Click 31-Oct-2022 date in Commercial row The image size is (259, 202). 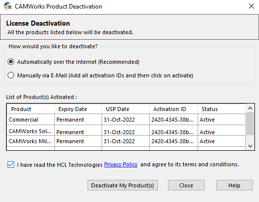click(126, 120)
